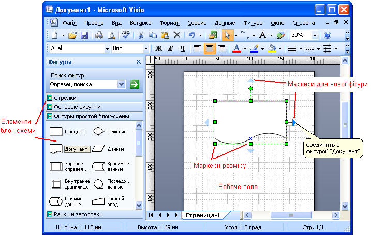Cut selection with the scissors icon

(x=141, y=36)
